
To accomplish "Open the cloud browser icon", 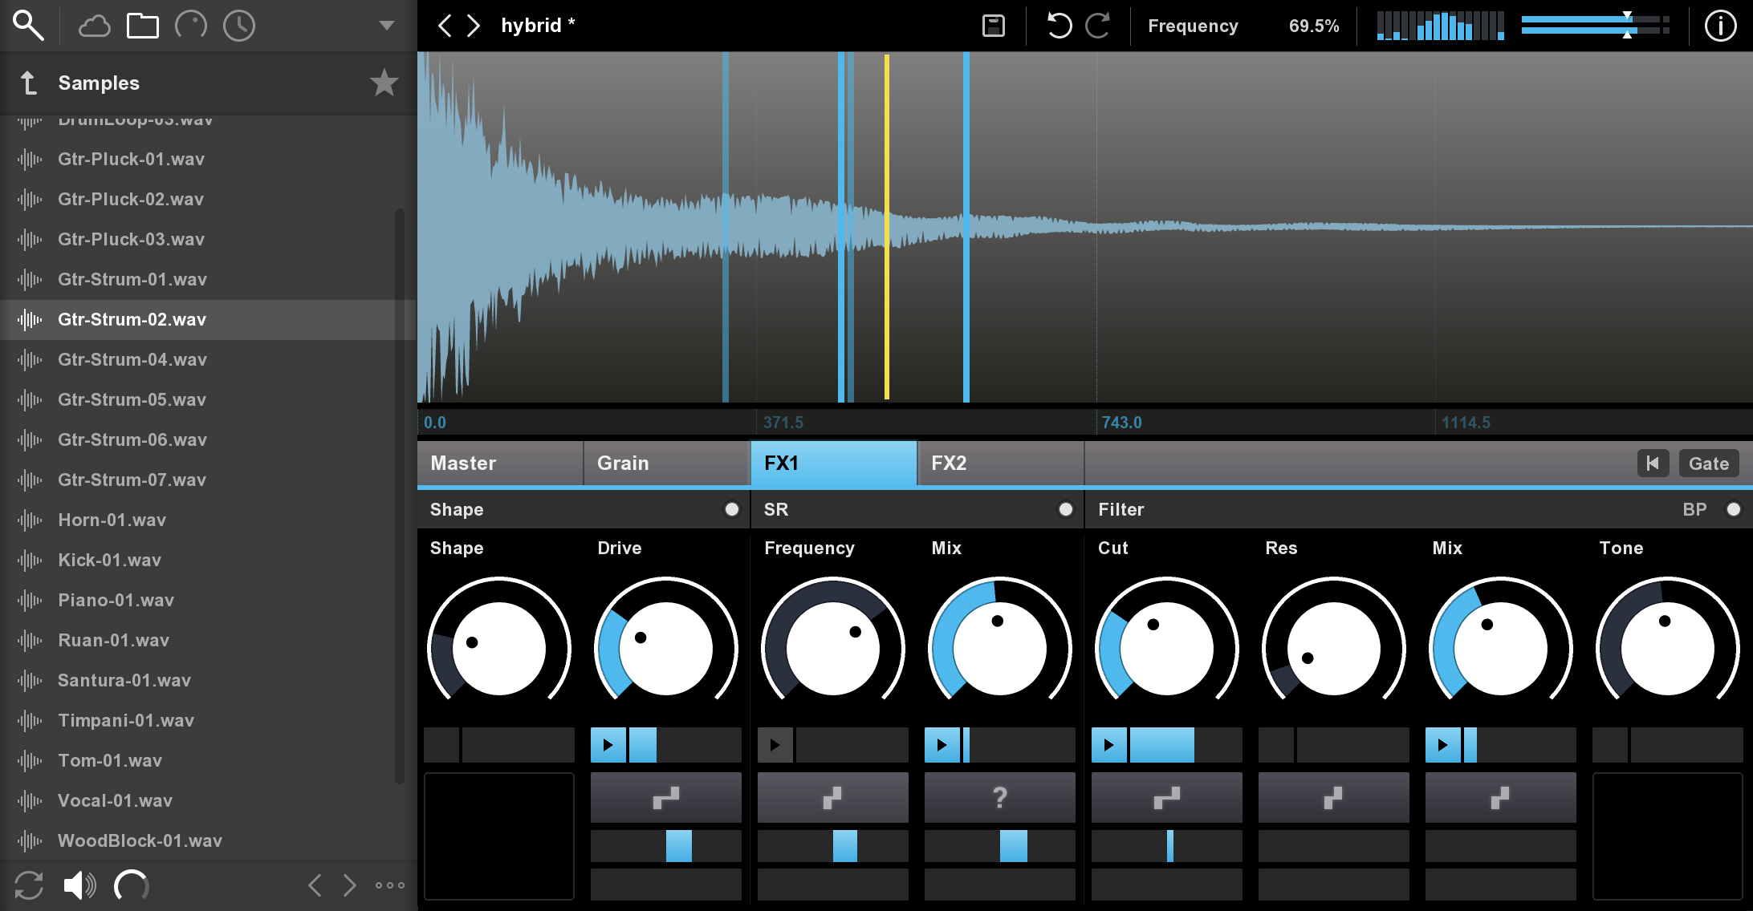I will click(94, 26).
